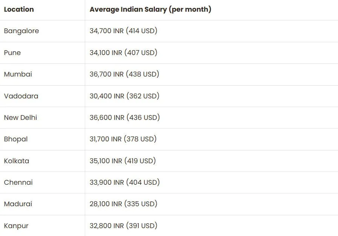Viewport: 338px width, 236px height.
Task: Select the Mumbai location cell
Action: pos(18,74)
